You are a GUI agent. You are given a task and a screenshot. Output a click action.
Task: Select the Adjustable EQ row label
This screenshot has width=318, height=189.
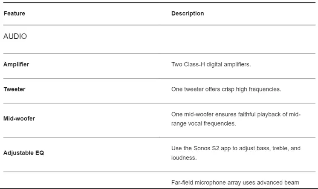pos(23,153)
